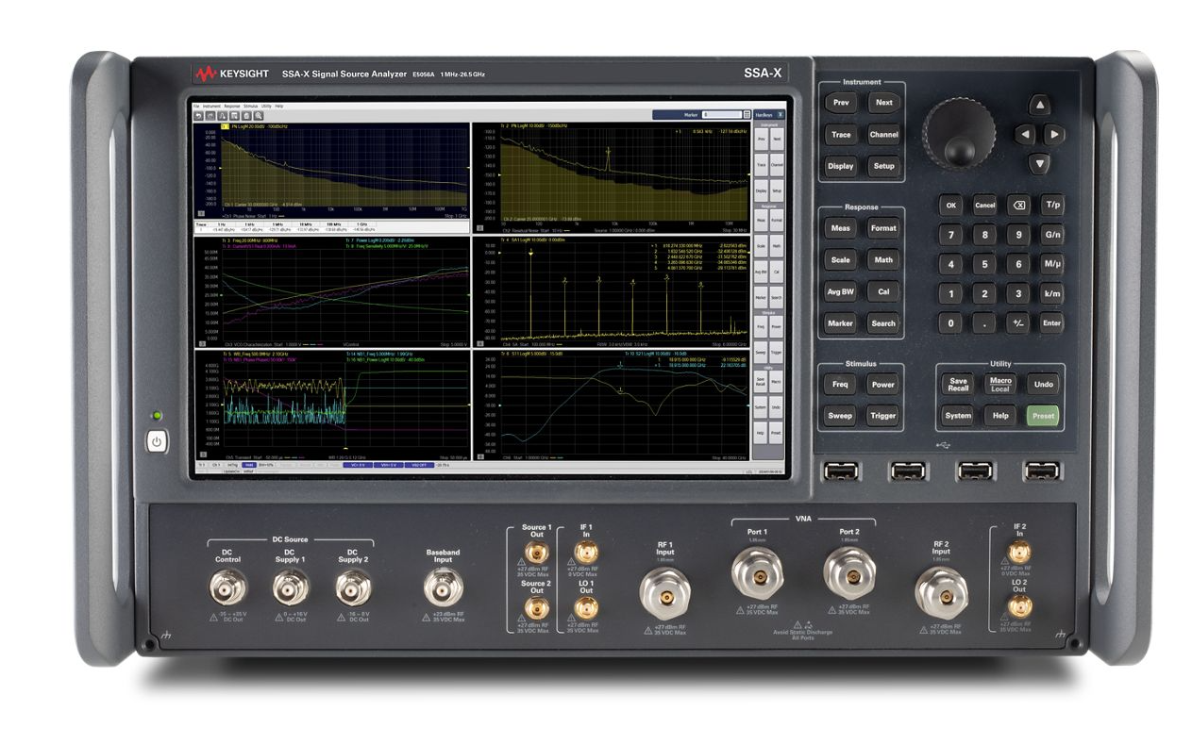This screenshot has height=744, width=1192.
Task: Open the Stimulus menu on screen
Action: point(250,106)
